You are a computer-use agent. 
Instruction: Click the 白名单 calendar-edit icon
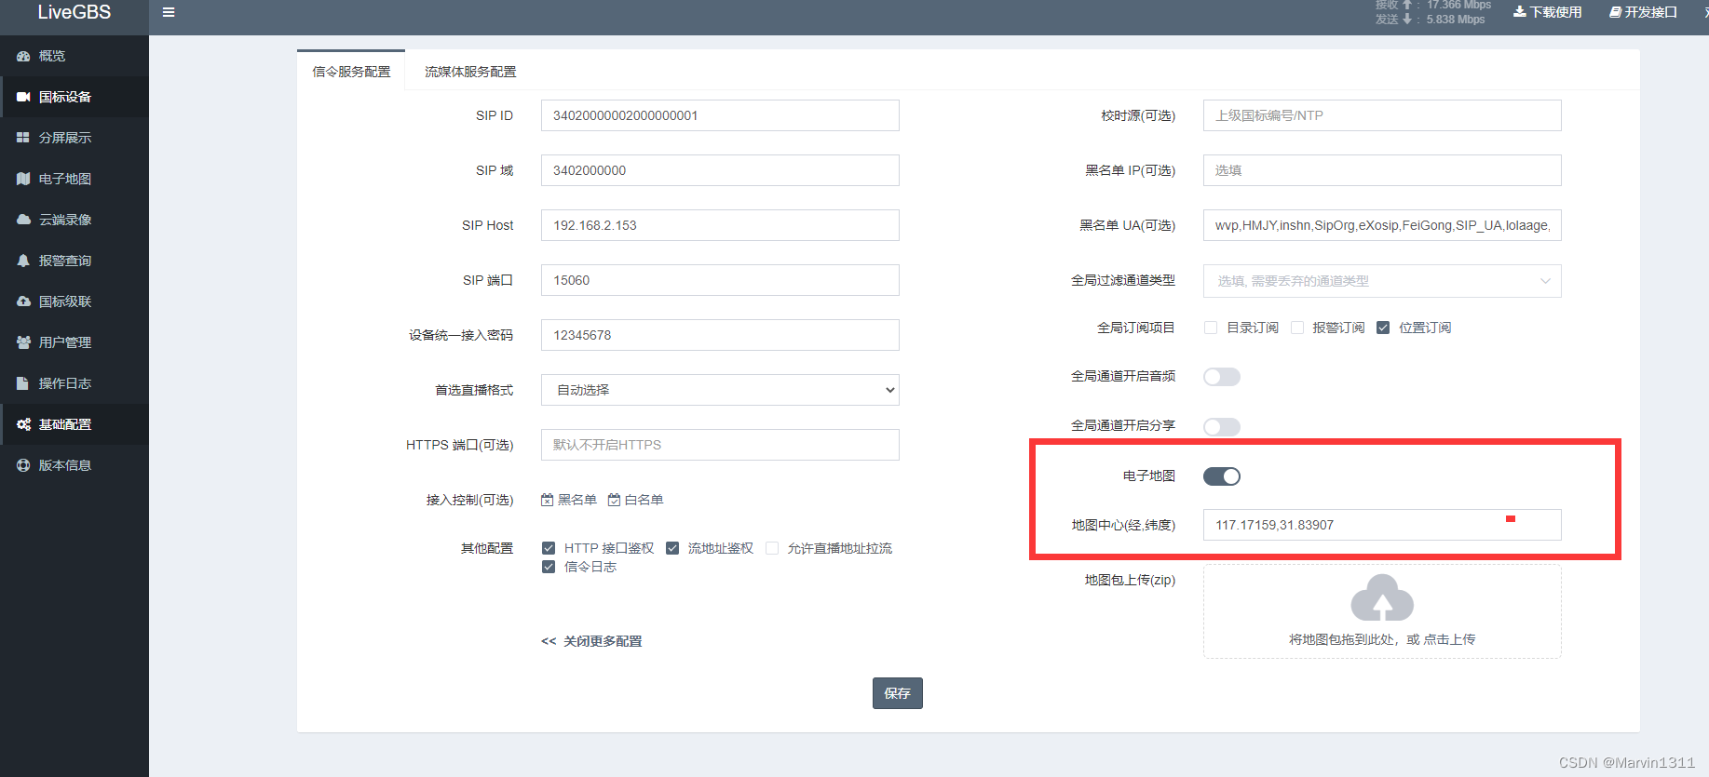(x=615, y=500)
